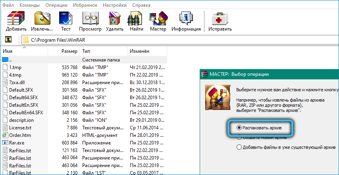Select the Default64.SFX file name

click(x=23, y=98)
